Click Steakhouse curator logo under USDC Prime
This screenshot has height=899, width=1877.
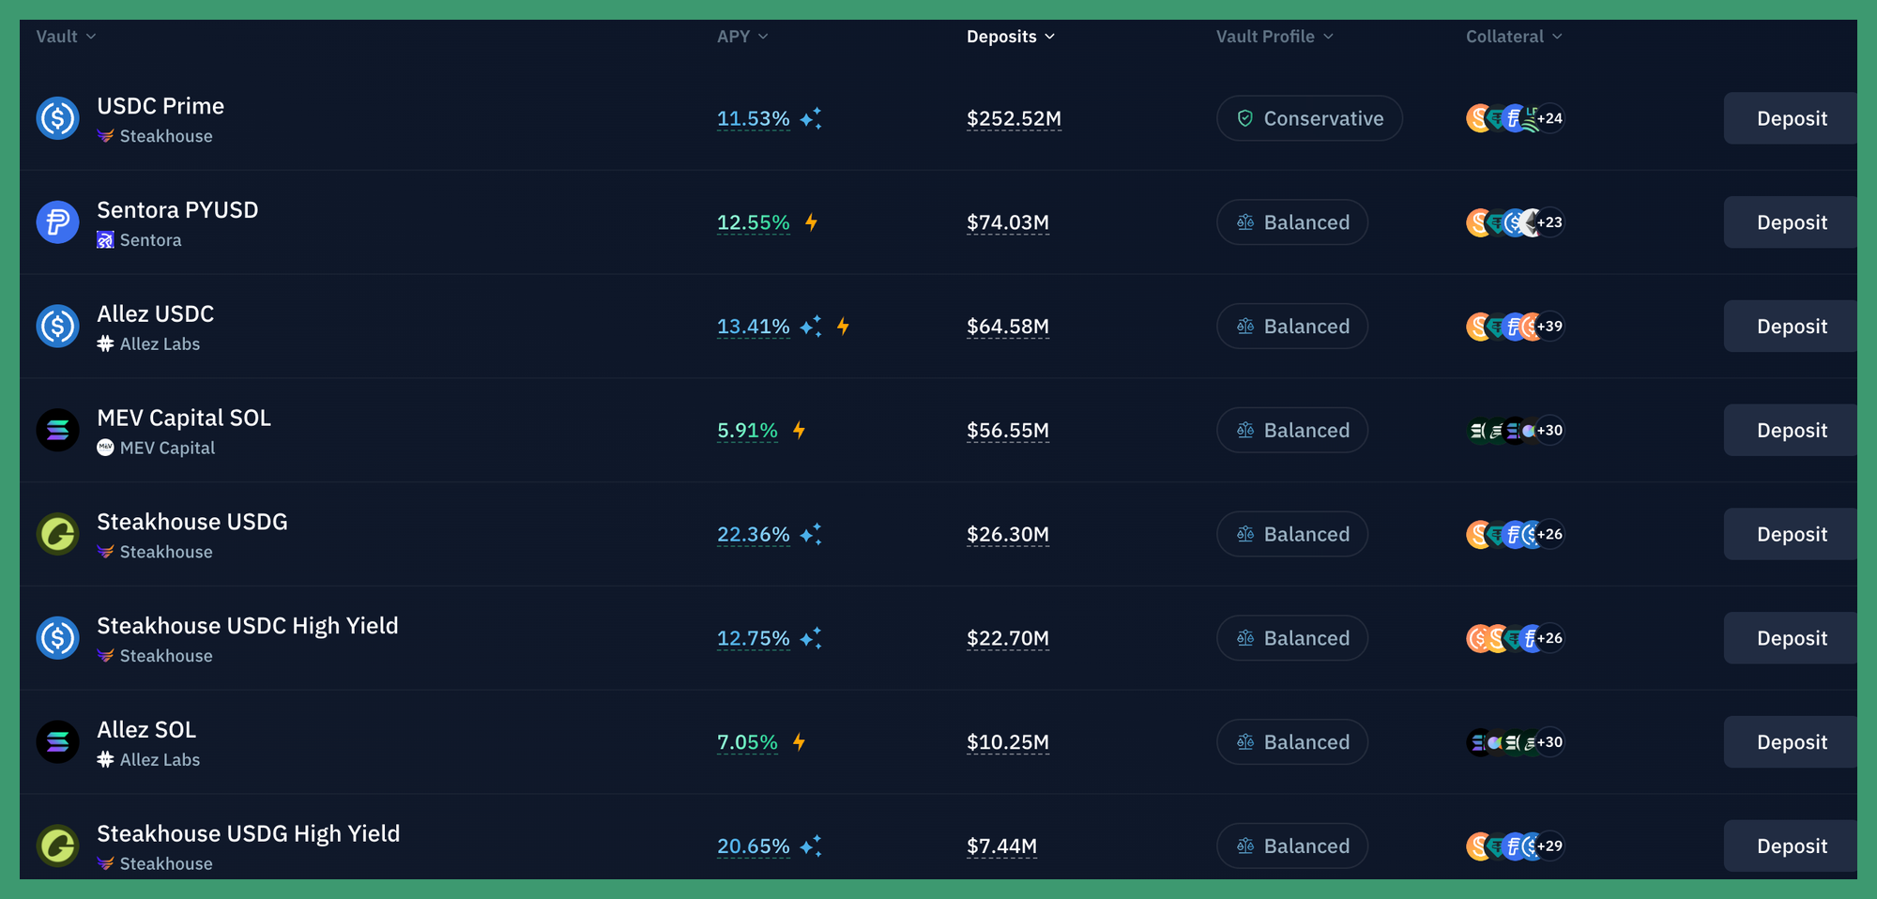tap(105, 136)
